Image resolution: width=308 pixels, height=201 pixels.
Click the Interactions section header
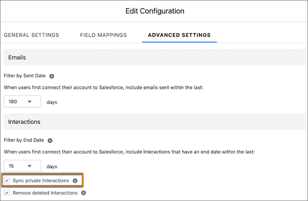click(x=155, y=122)
